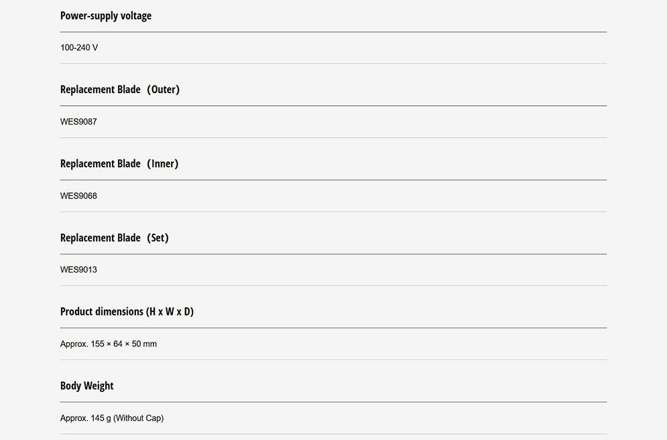Viewport: 667px width, 440px height.
Task: Click the (H x W x D) label
Action: (171, 312)
